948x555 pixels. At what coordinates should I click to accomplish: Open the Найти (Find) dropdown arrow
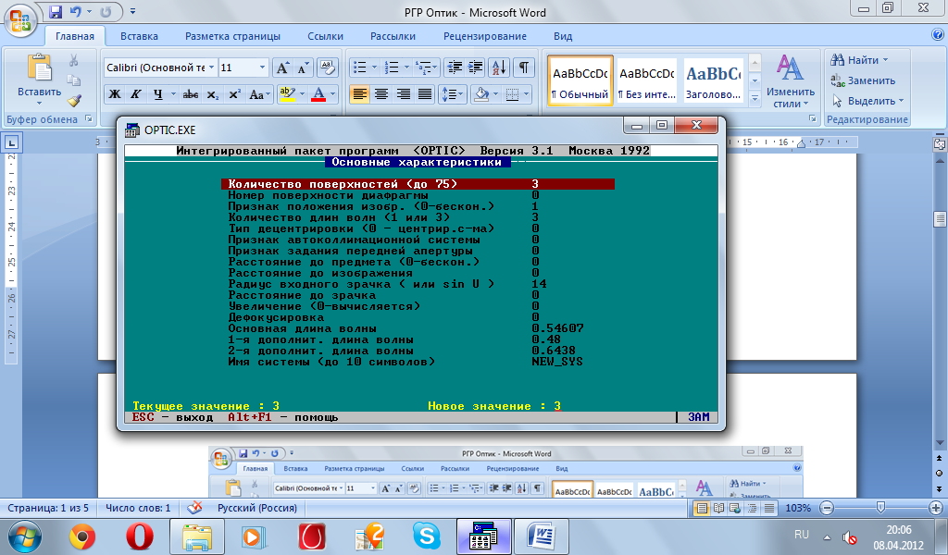point(886,60)
